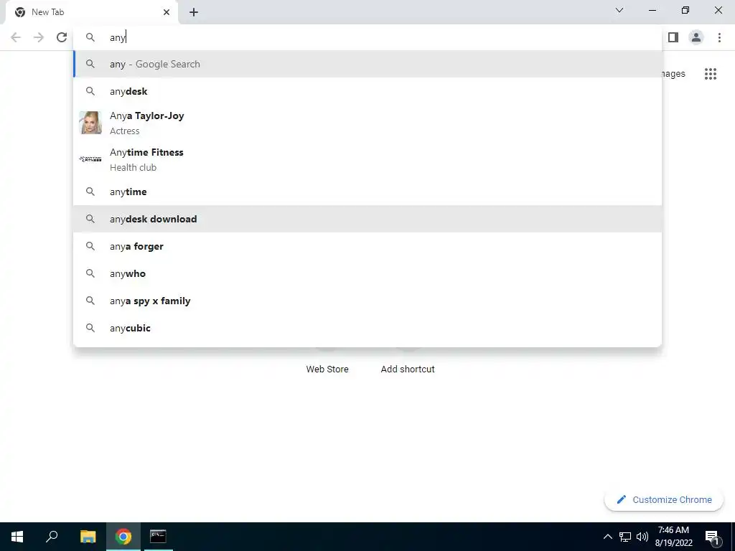Select Anytime Fitness Health club suggestion
735x551 pixels.
pyautogui.click(x=367, y=159)
